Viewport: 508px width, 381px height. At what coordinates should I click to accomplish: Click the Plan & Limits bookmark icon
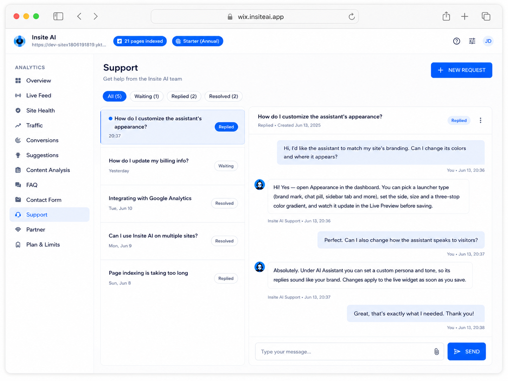tap(18, 245)
